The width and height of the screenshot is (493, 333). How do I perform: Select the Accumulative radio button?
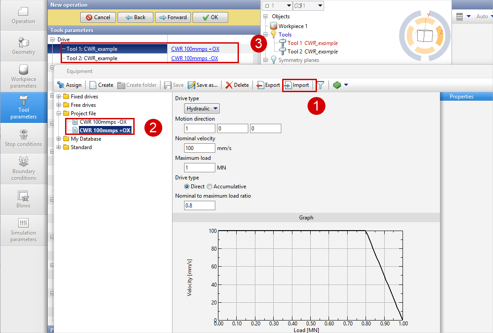point(210,187)
